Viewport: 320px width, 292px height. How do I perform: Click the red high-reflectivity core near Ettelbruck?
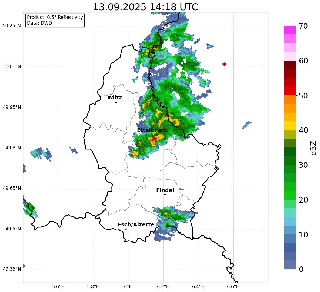[x=153, y=139]
